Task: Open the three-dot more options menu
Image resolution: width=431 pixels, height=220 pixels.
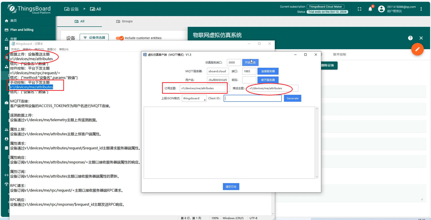Action: (421, 9)
